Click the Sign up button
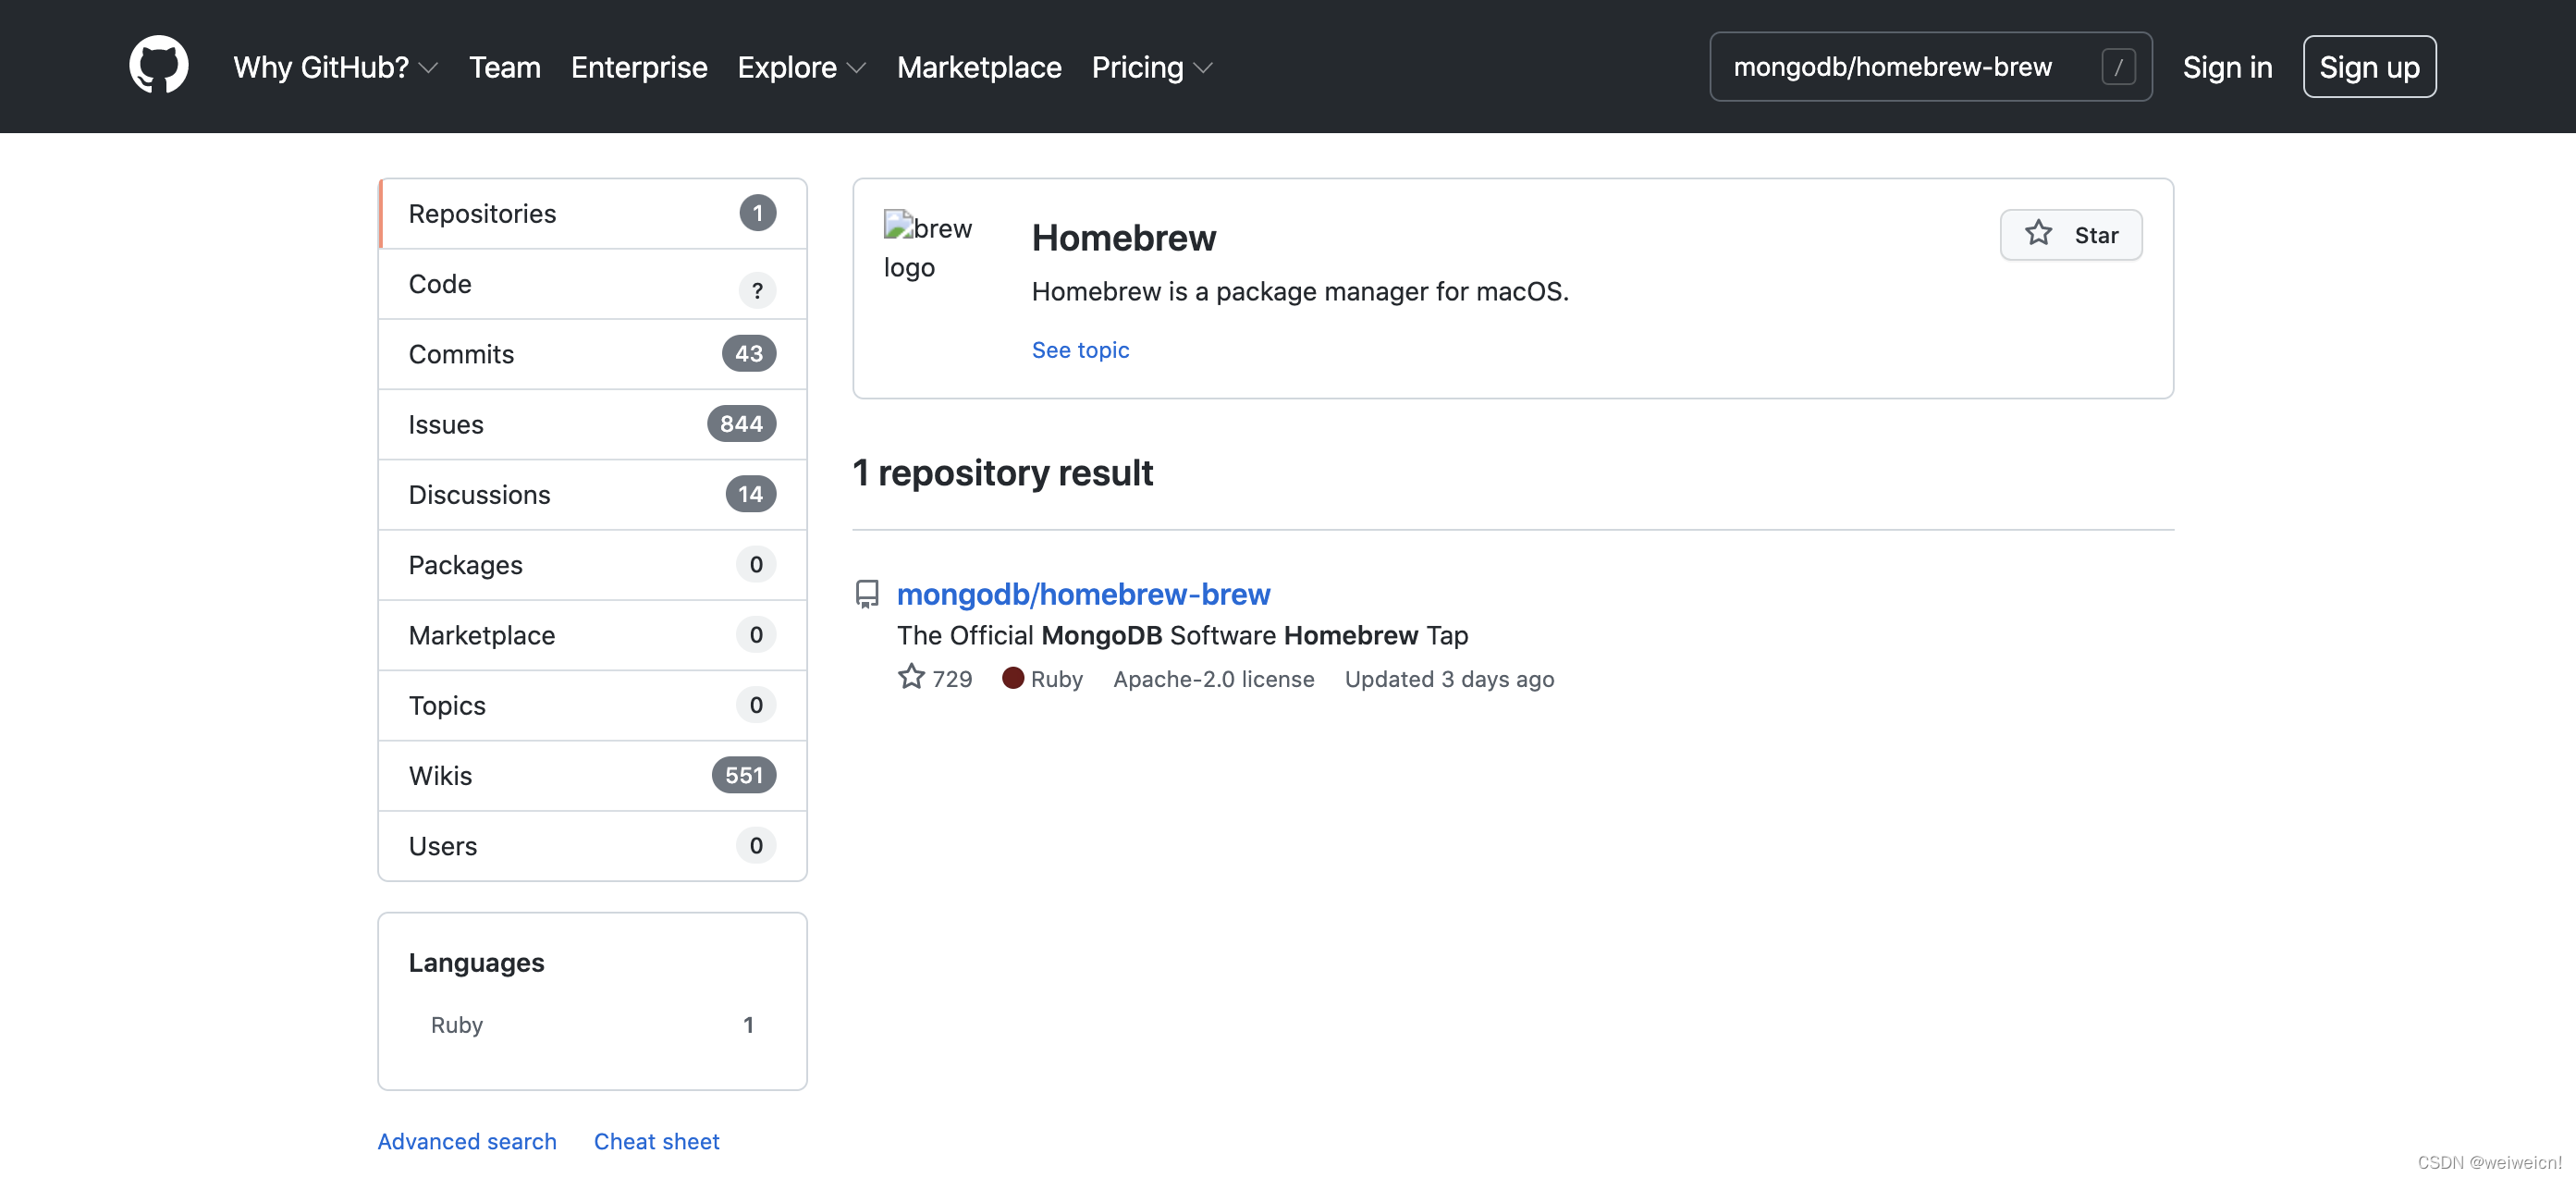The height and width of the screenshot is (1178, 2576). click(x=2369, y=67)
